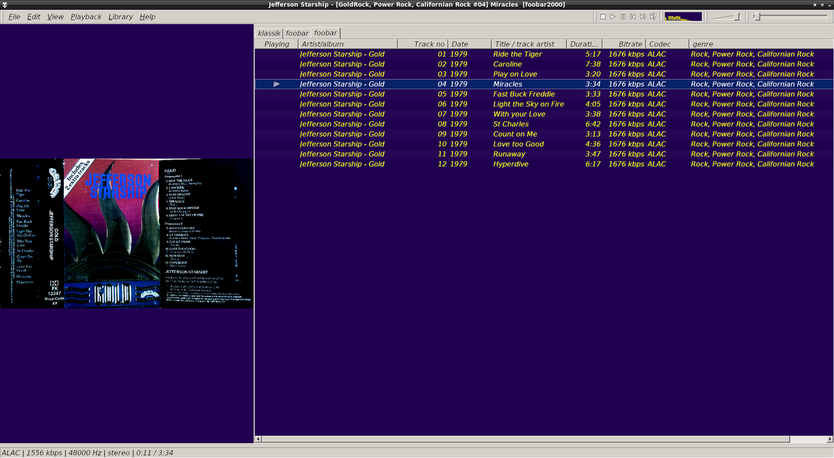
Task: Open the Edit menu
Action: pos(34,16)
